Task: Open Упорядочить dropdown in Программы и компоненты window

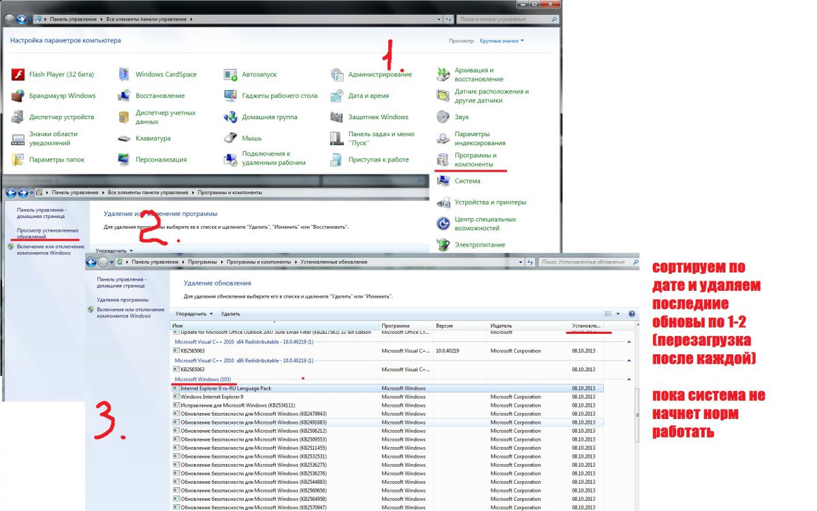Action: pyautogui.click(x=114, y=251)
